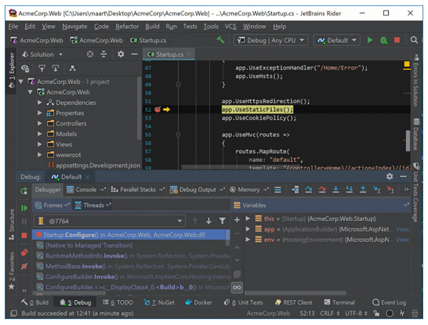This screenshot has width=428, height=325.
Task: Open the Debug panel settings gear
Action: click(x=390, y=176)
